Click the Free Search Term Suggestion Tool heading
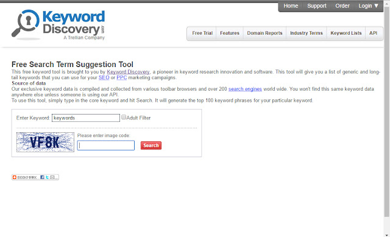 point(73,65)
